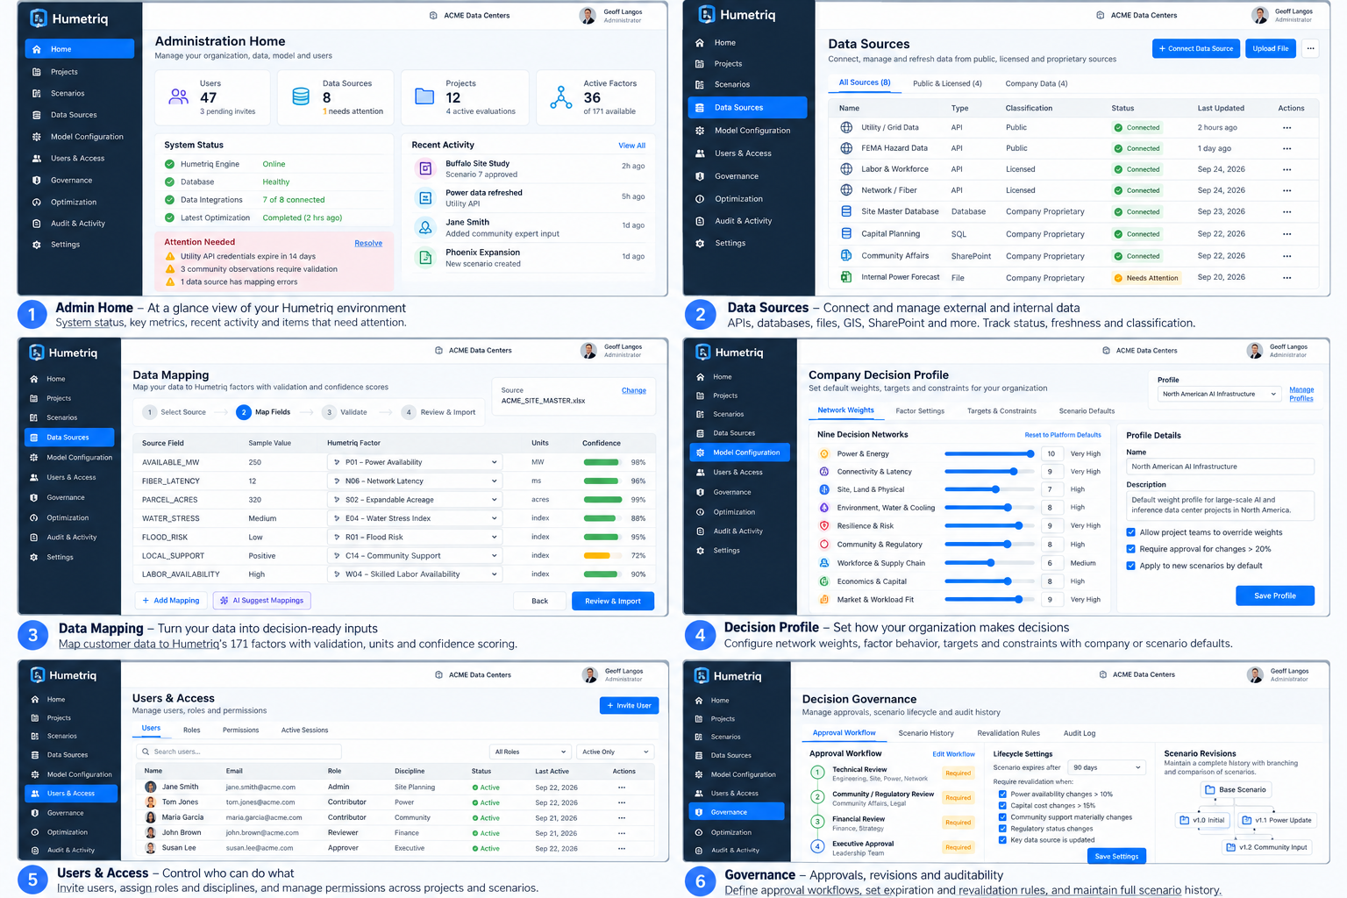Viewport: 1347px width, 898px height.
Task: Switch to Targets & Constraints tab
Action: [1001, 410]
